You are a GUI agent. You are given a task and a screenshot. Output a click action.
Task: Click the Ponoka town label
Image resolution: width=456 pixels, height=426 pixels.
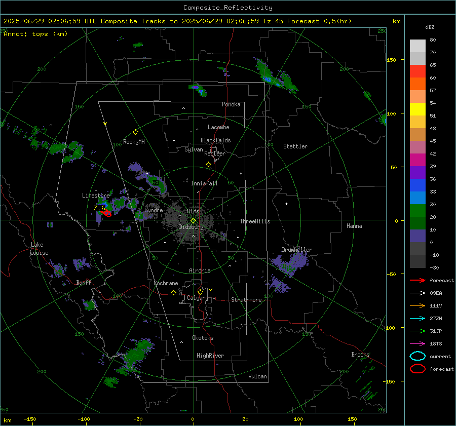[x=231, y=104]
